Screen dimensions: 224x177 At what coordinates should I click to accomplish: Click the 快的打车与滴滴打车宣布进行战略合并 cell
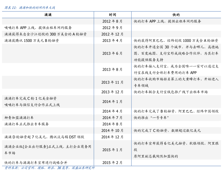[36, 162]
